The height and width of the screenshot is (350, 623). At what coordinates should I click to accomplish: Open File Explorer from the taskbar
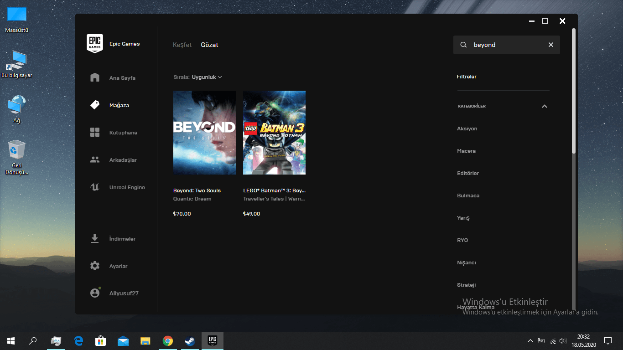pos(145,340)
